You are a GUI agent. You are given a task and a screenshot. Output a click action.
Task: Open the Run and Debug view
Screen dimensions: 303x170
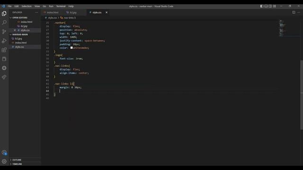[4, 41]
